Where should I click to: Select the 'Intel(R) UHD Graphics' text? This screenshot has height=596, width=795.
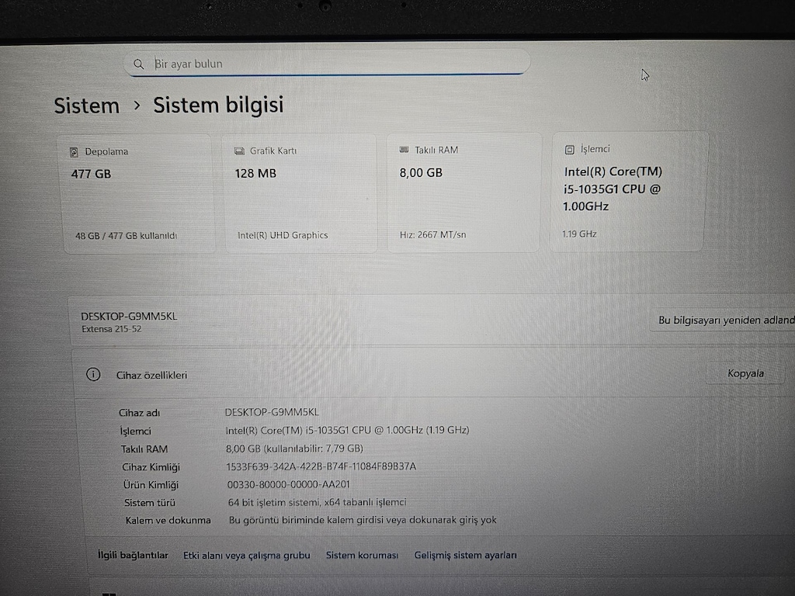coord(283,235)
